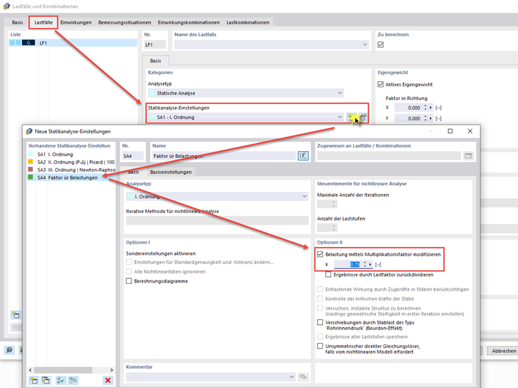Enable Unsymmetrischer direkter Gleichungslöser
This screenshot has height=388, width=518.
(x=320, y=346)
